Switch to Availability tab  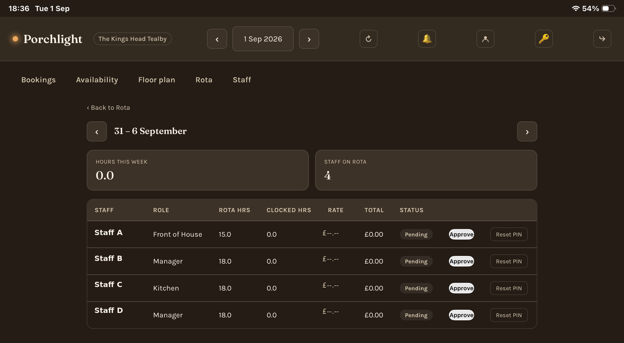click(97, 80)
